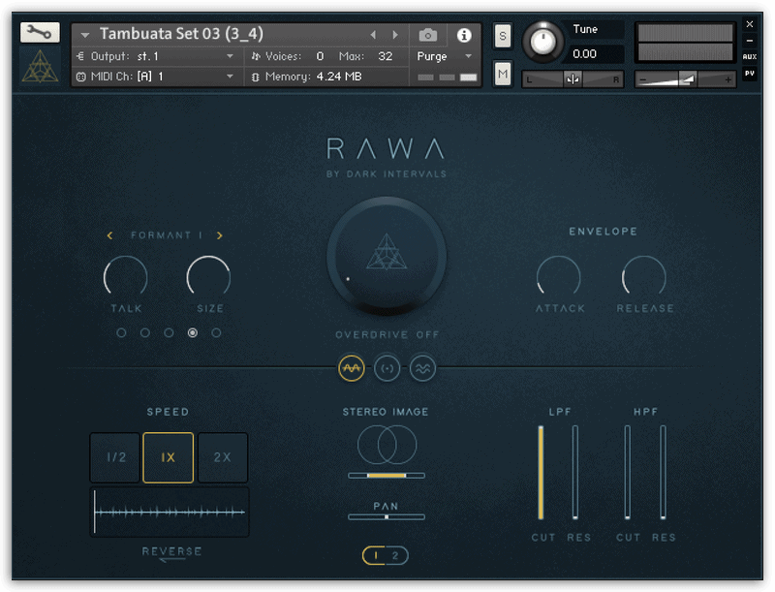This screenshot has height=592, width=775.
Task: Switch to layer 2 in selector
Action: [396, 555]
